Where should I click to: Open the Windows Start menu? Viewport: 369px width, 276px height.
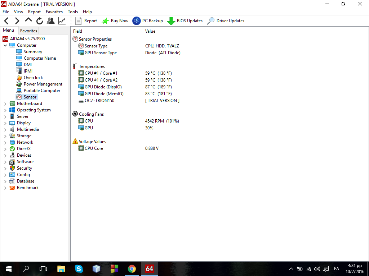tap(9, 269)
